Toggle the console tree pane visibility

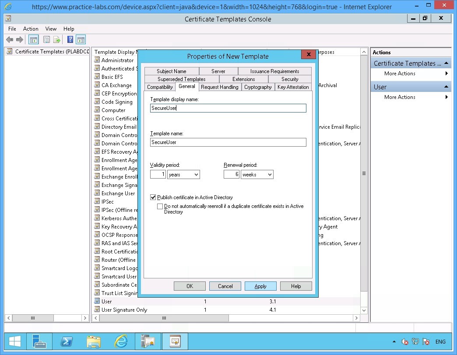point(33,39)
